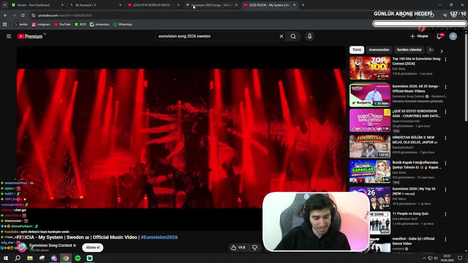Image resolution: width=468 pixels, height=263 pixels.
Task: Open a new browser tab
Action: point(303,5)
